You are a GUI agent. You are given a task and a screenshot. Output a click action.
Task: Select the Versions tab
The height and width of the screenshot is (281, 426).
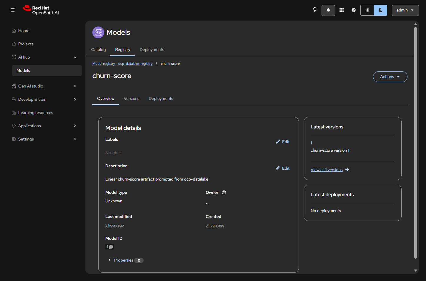132,98
